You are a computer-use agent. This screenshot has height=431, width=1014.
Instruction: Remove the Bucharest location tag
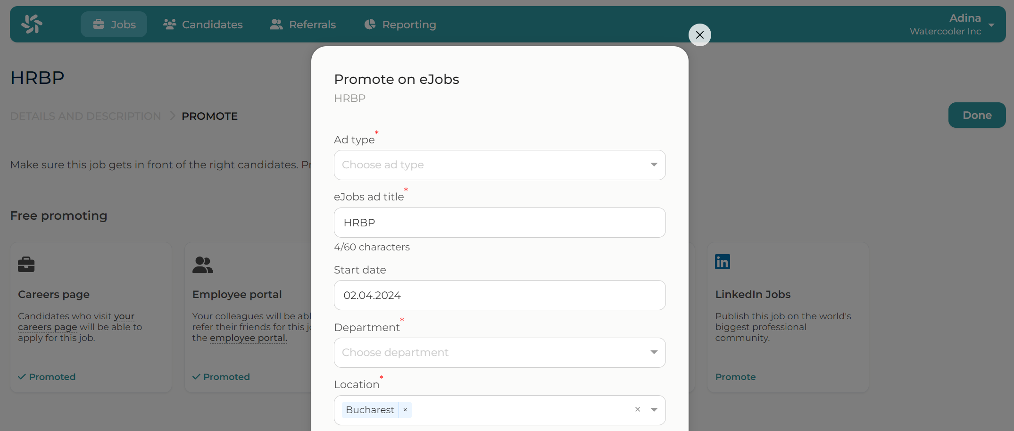click(405, 410)
